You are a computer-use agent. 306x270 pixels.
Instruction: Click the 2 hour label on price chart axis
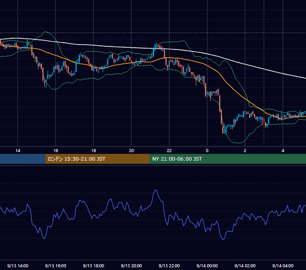[245, 151]
